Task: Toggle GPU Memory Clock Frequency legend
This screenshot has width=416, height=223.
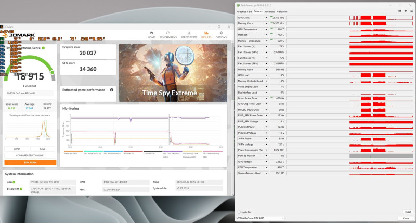Action: point(192,154)
